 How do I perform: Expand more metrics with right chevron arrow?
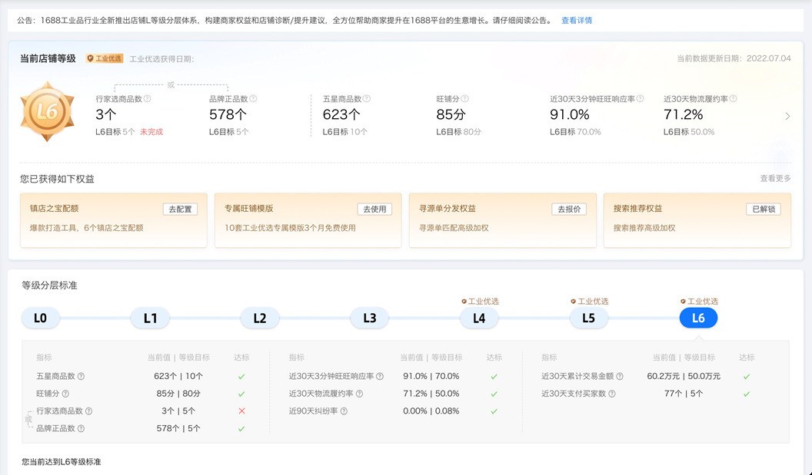[787, 117]
